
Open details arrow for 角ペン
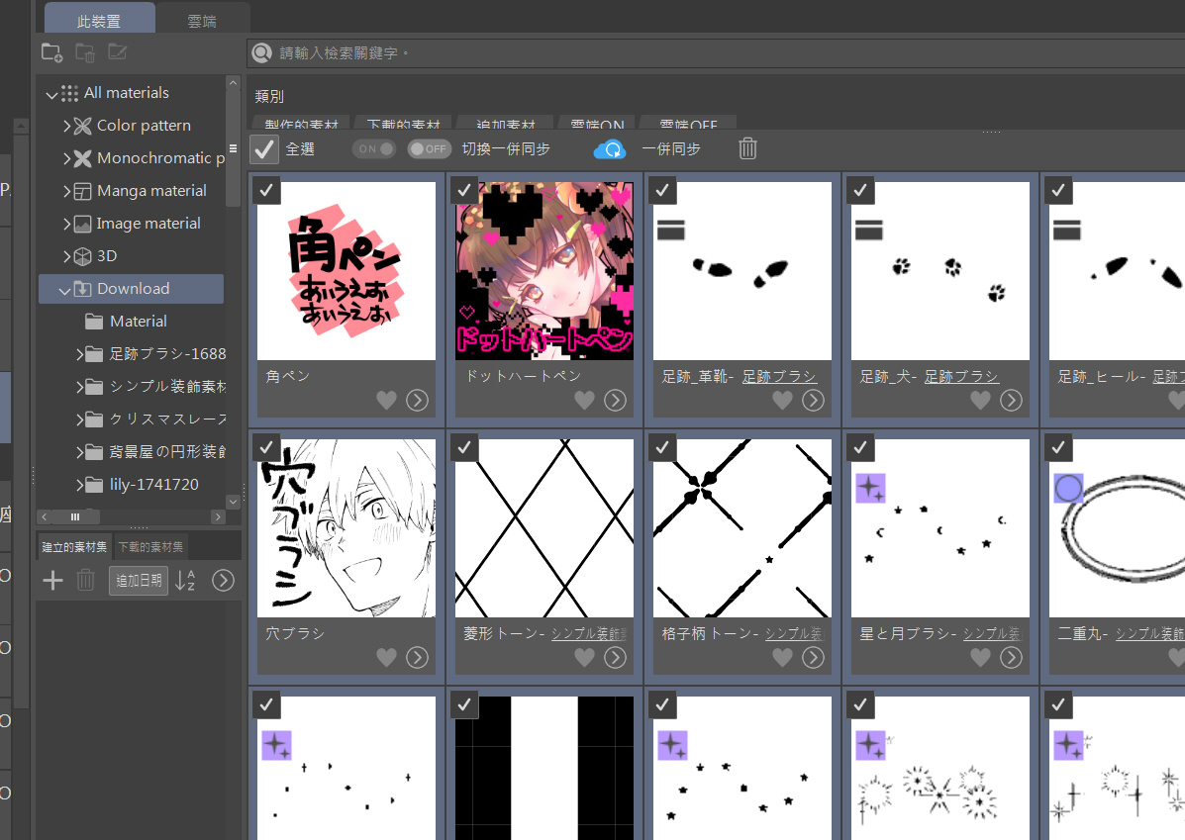tap(417, 401)
